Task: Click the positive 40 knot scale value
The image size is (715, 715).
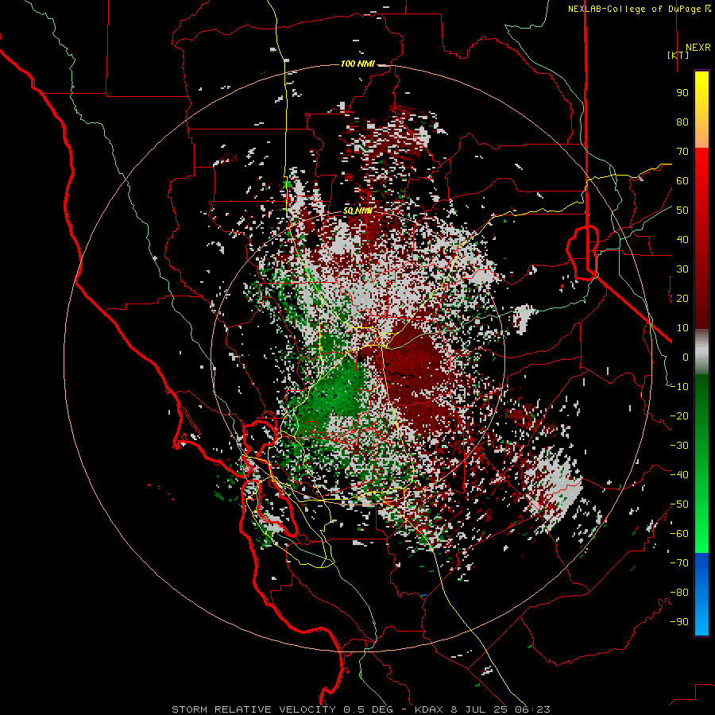Action: point(682,240)
